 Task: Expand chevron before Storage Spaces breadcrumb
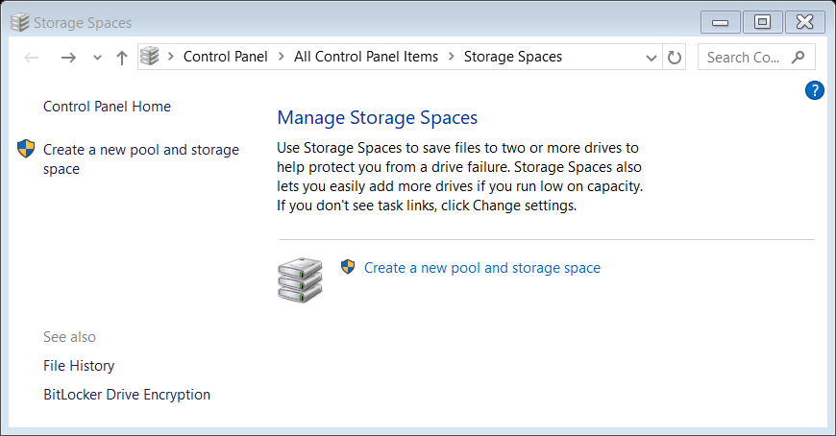pos(452,56)
